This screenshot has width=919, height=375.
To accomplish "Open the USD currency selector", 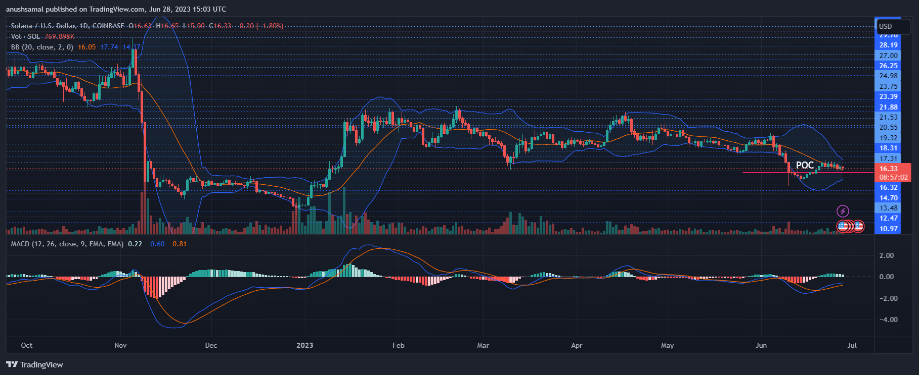I will coord(894,26).
